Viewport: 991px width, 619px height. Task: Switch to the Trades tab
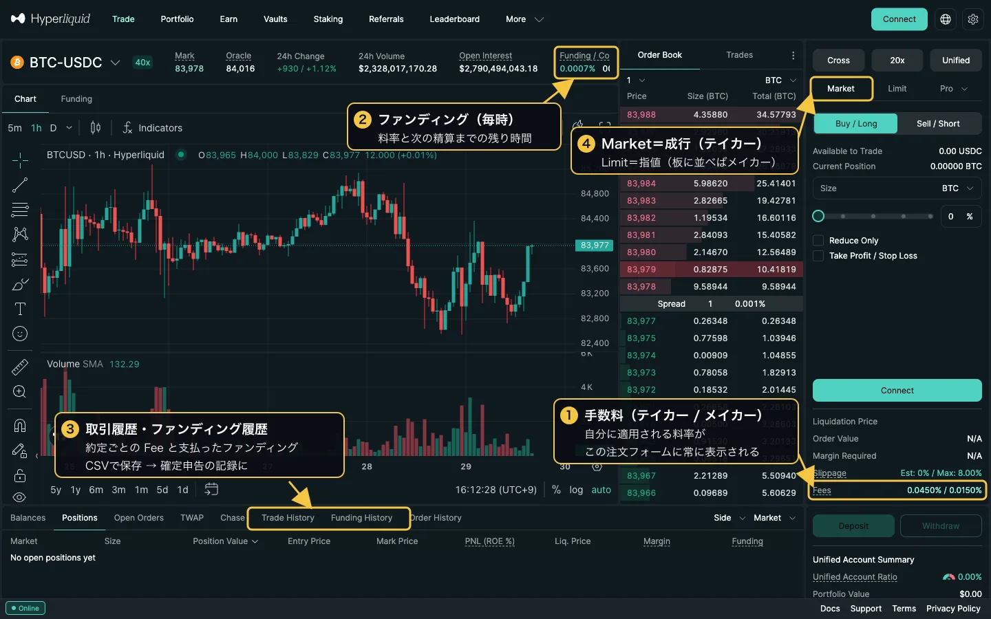739,55
